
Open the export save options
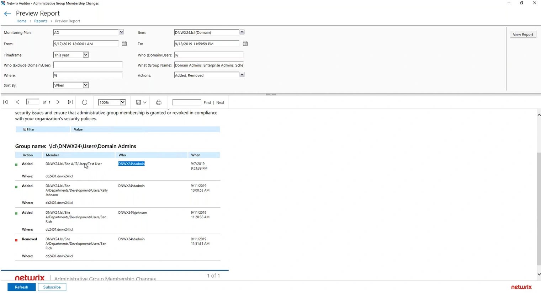tap(140, 102)
